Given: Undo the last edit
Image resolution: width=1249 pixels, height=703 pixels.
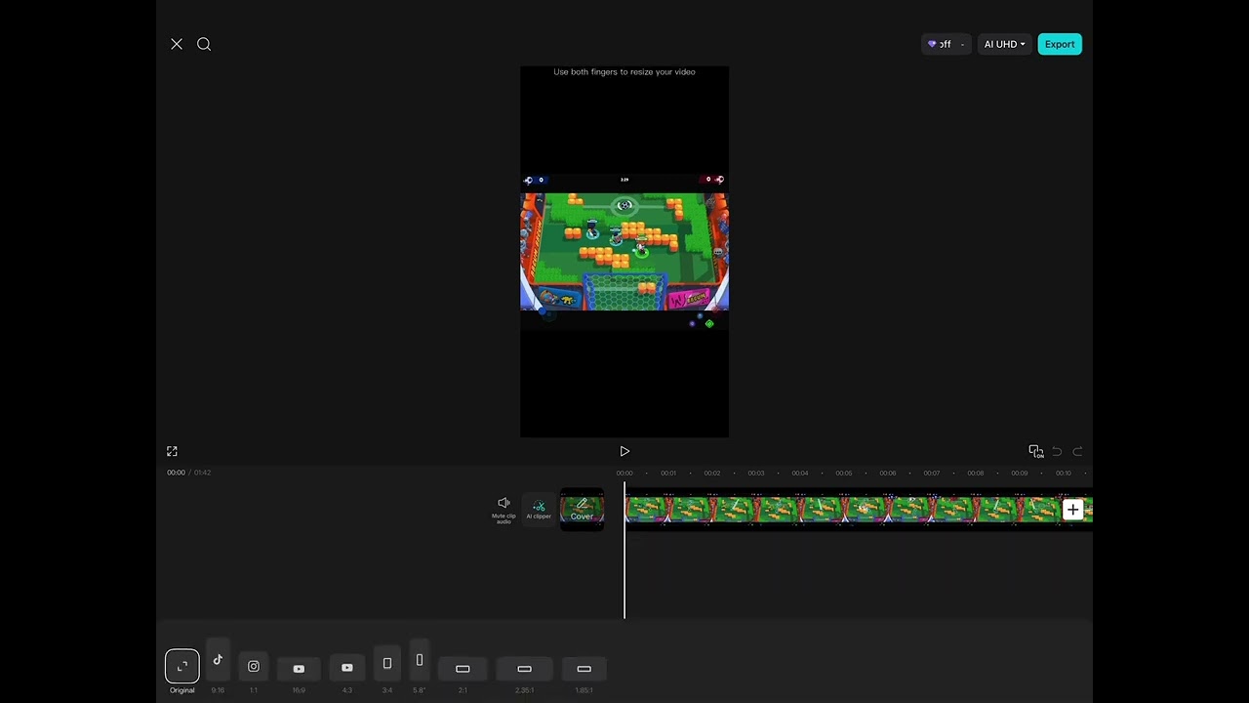Looking at the screenshot, I should click(1057, 451).
